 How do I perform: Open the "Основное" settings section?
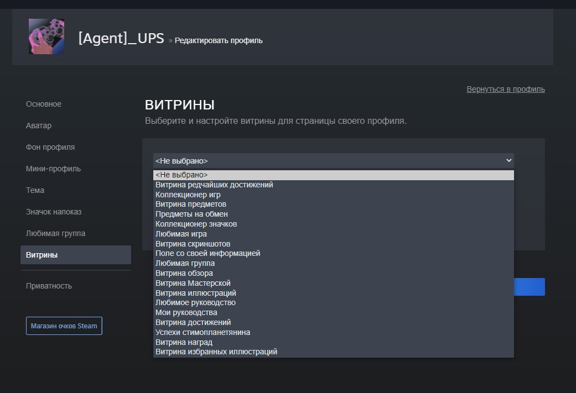(43, 104)
